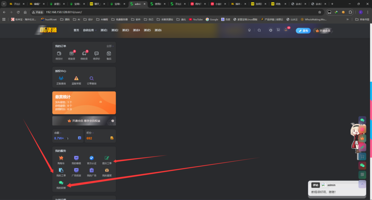372x200 pixels.
Task: Go to 首页 in the navigation bar
Action: click(x=76, y=30)
